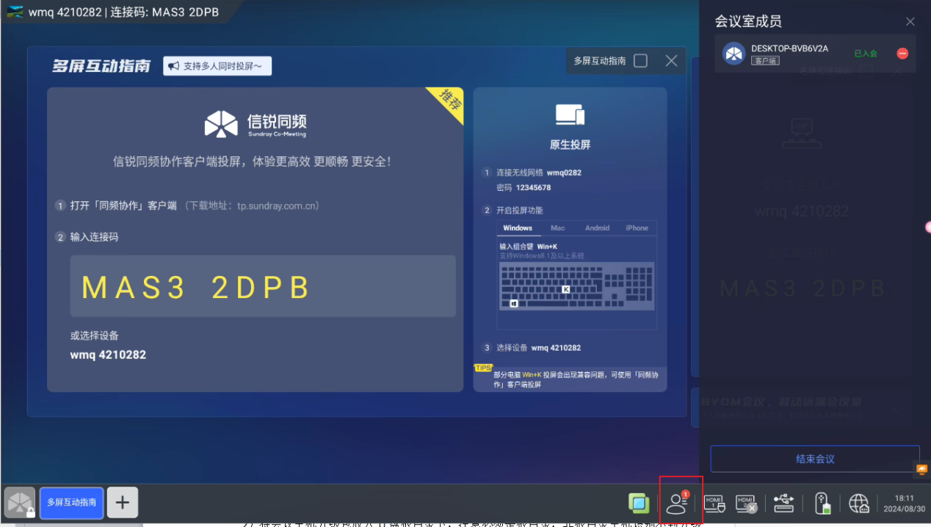Click the keyboard illustration showing Win+K
The width and height of the screenshot is (931, 527).
coord(577,287)
